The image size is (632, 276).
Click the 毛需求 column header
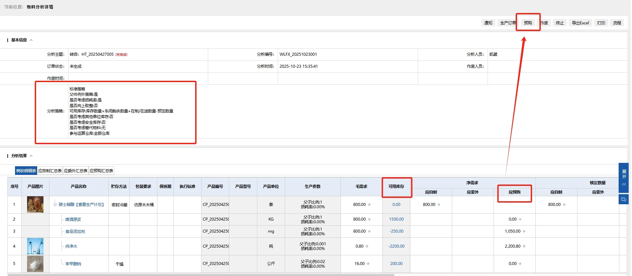click(362, 187)
